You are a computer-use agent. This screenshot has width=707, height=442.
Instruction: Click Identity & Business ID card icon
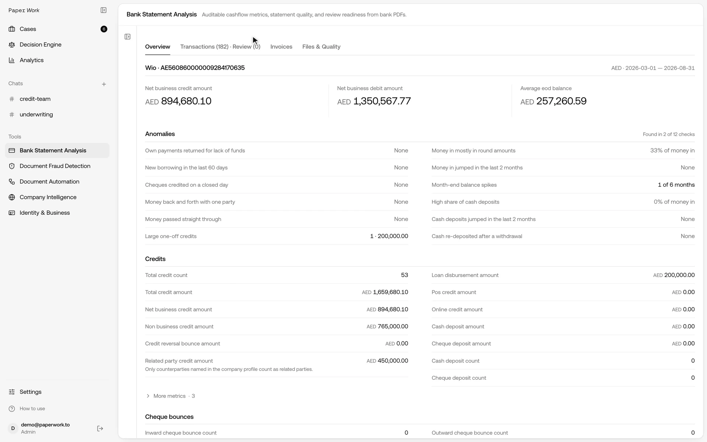(x=12, y=213)
